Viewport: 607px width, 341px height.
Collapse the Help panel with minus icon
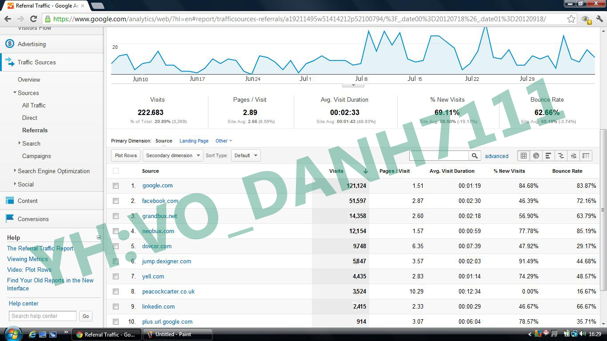tap(99, 238)
